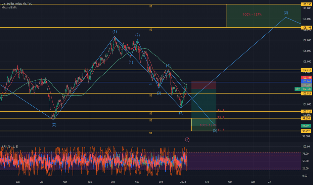Screen dimensions: 313x185
Task: Click the (2) wave label at the November peak
Action: click(x=138, y=35)
